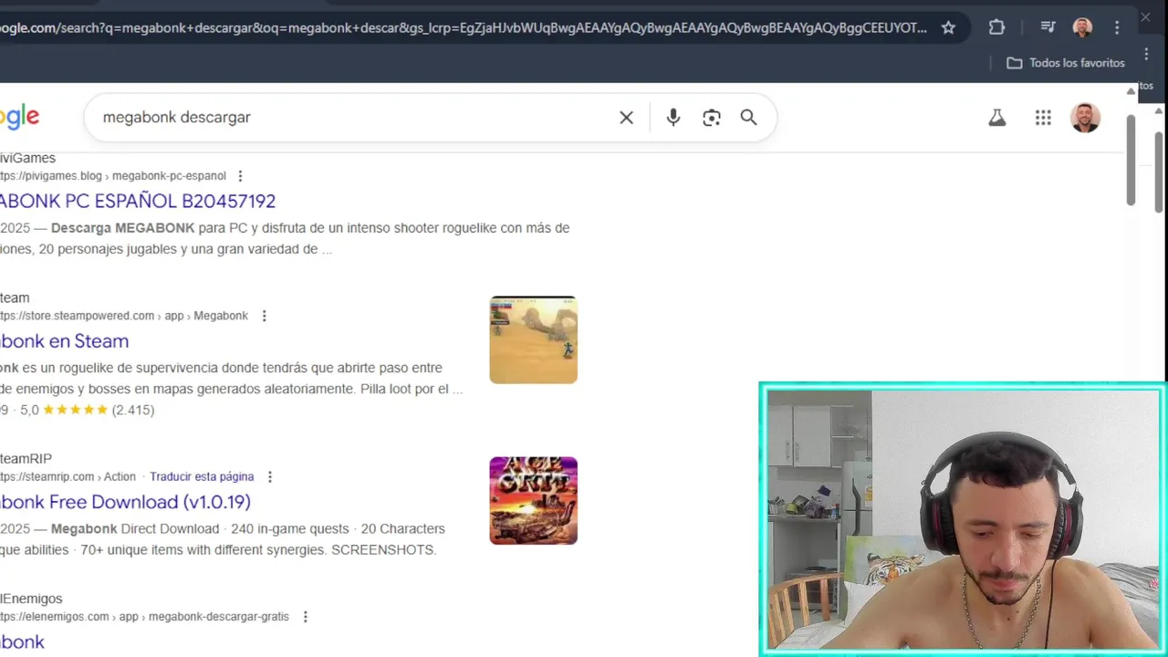Click the Google logo
Image resolution: width=1168 pixels, height=657 pixels.
point(19,118)
